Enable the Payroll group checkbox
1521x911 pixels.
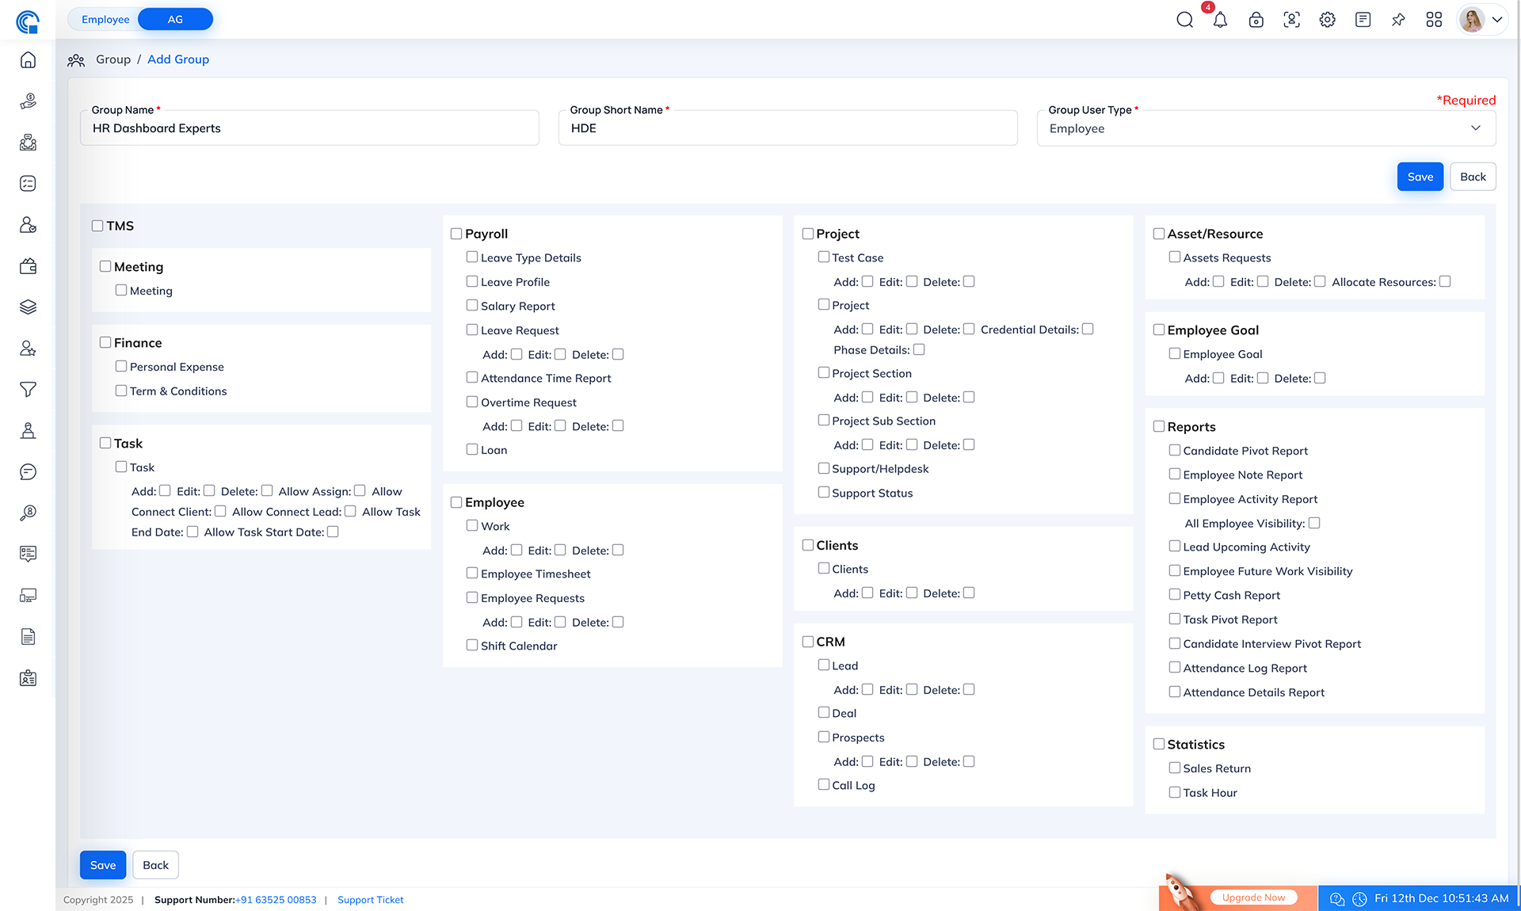tap(456, 234)
